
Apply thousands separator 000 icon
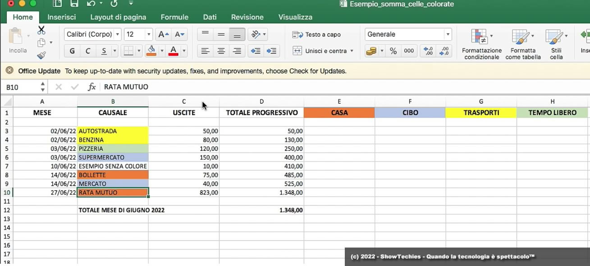pyautogui.click(x=409, y=51)
